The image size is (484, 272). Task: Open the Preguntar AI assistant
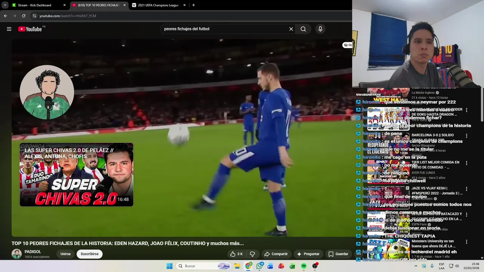click(308, 254)
